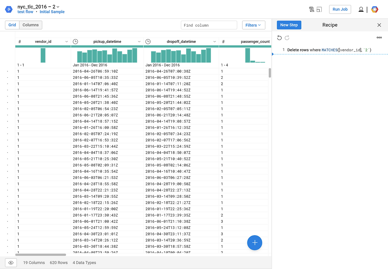Click the vertical scrollbar of data grid
This screenshot has width=388, height=269.
click(270, 73)
